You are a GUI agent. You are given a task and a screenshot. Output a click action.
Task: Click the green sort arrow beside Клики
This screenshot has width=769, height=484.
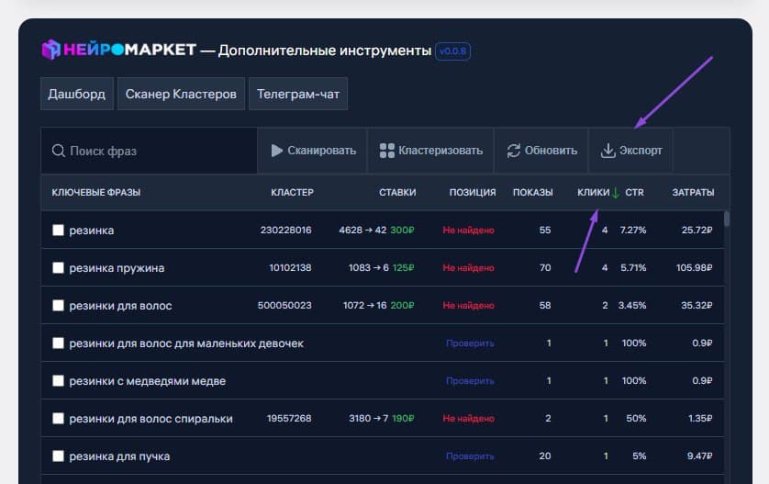pyautogui.click(x=616, y=193)
